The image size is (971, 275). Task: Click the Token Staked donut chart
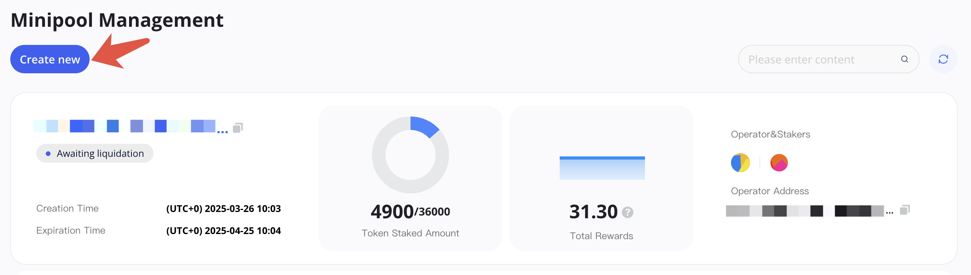coord(411,155)
